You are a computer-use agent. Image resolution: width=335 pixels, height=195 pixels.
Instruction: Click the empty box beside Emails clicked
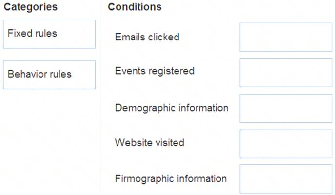pos(286,37)
